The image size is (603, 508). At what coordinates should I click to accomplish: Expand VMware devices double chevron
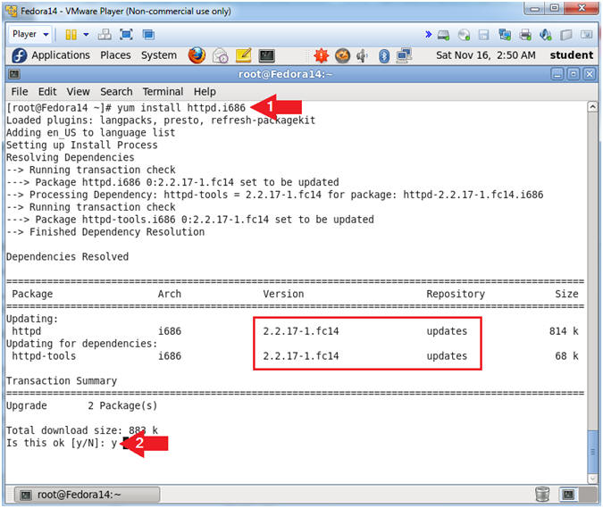coord(428,35)
